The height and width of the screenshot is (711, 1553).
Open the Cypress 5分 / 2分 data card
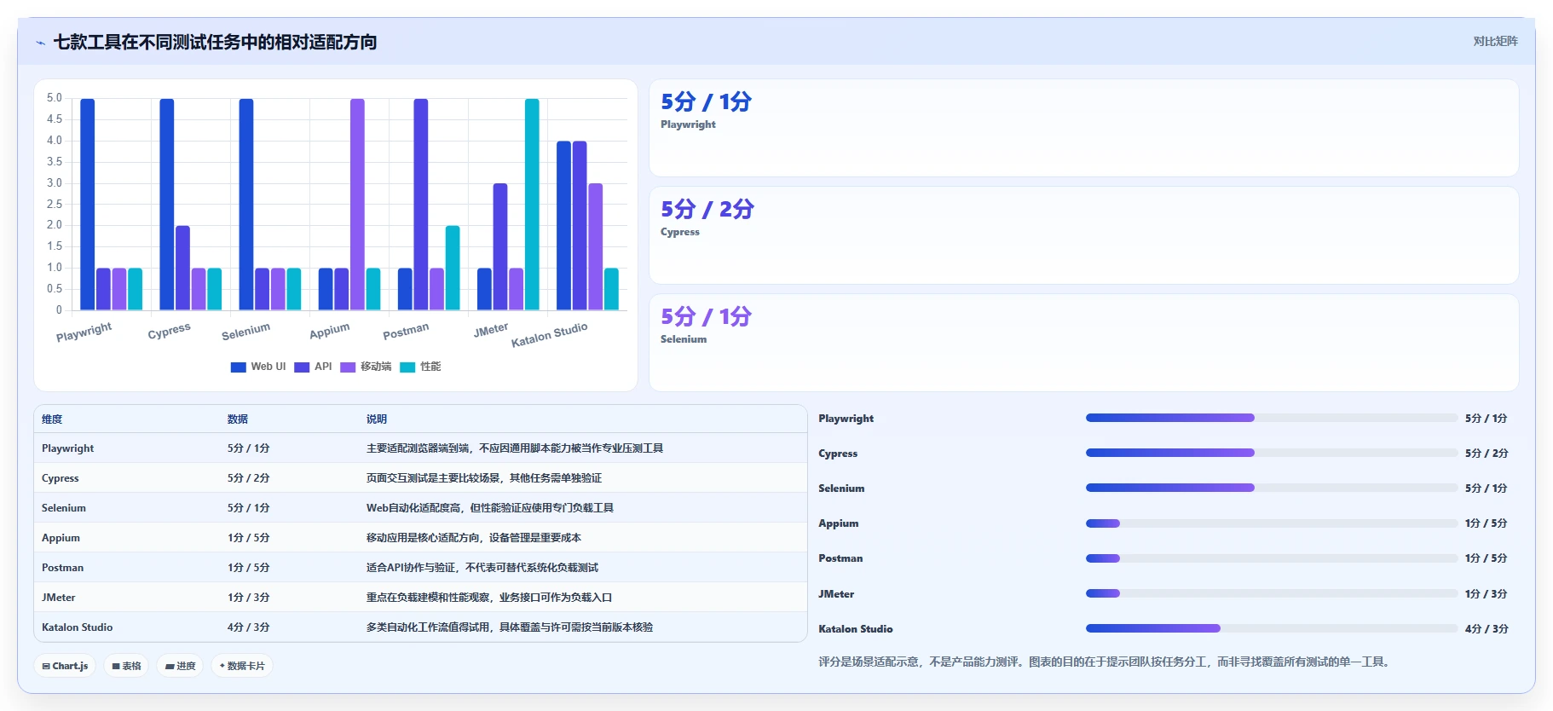pyautogui.click(x=1083, y=235)
